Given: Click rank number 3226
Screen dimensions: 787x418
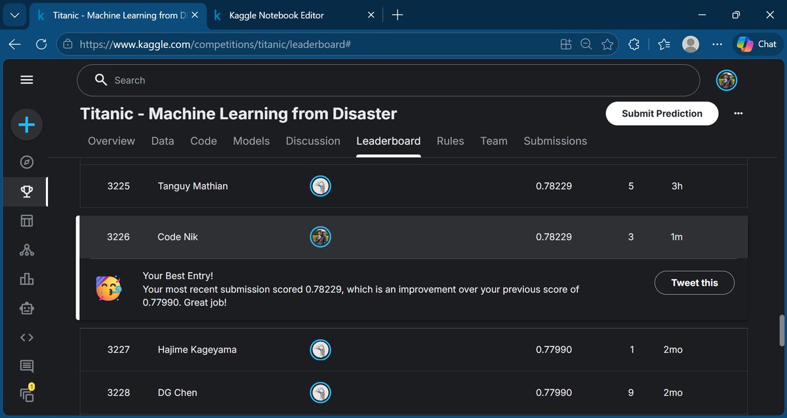Looking at the screenshot, I should pos(119,237).
